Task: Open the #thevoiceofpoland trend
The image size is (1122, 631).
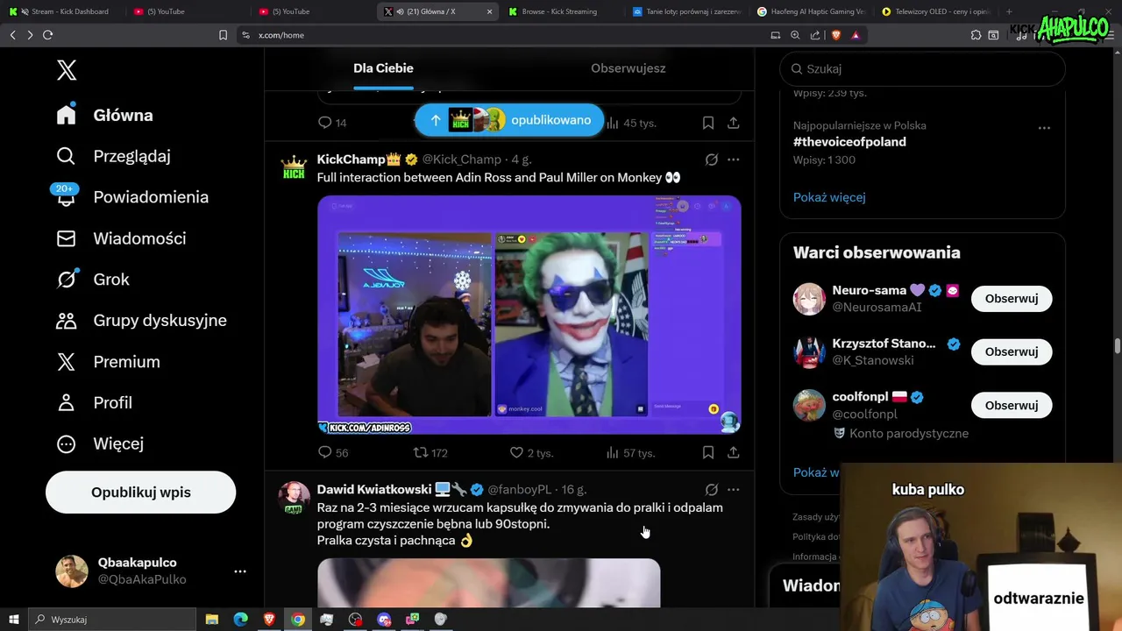Action: 849,142
